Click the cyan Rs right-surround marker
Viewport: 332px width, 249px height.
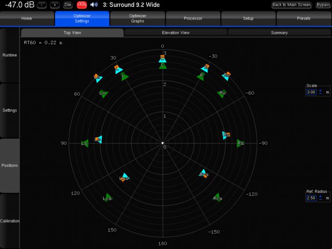coord(225,135)
